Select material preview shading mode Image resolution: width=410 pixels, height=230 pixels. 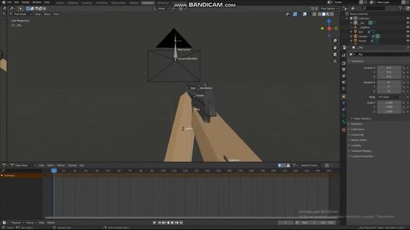click(328, 14)
